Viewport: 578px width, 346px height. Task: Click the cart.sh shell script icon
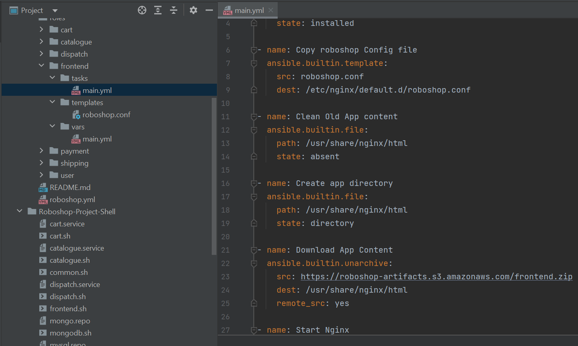42,236
